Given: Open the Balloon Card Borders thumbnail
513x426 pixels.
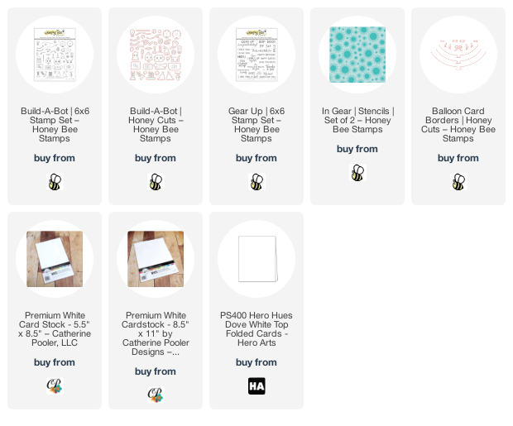Looking at the screenshot, I should (458, 55).
